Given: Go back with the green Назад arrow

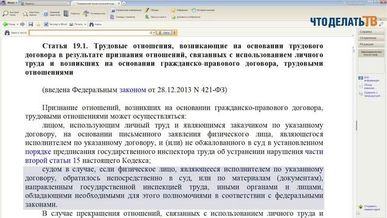Looking at the screenshot, I should (9, 24).
